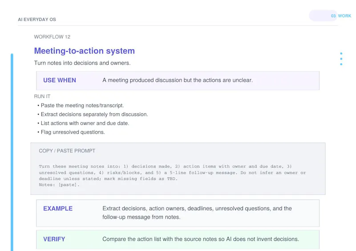Click "Paste the meeting notes/transcript." bullet
The image size is (356, 251).
[x=82, y=105]
